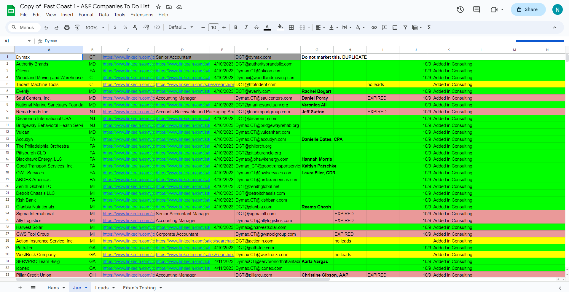Open the Insert menu
Image resolution: width=569 pixels, height=292 pixels.
coord(67,15)
